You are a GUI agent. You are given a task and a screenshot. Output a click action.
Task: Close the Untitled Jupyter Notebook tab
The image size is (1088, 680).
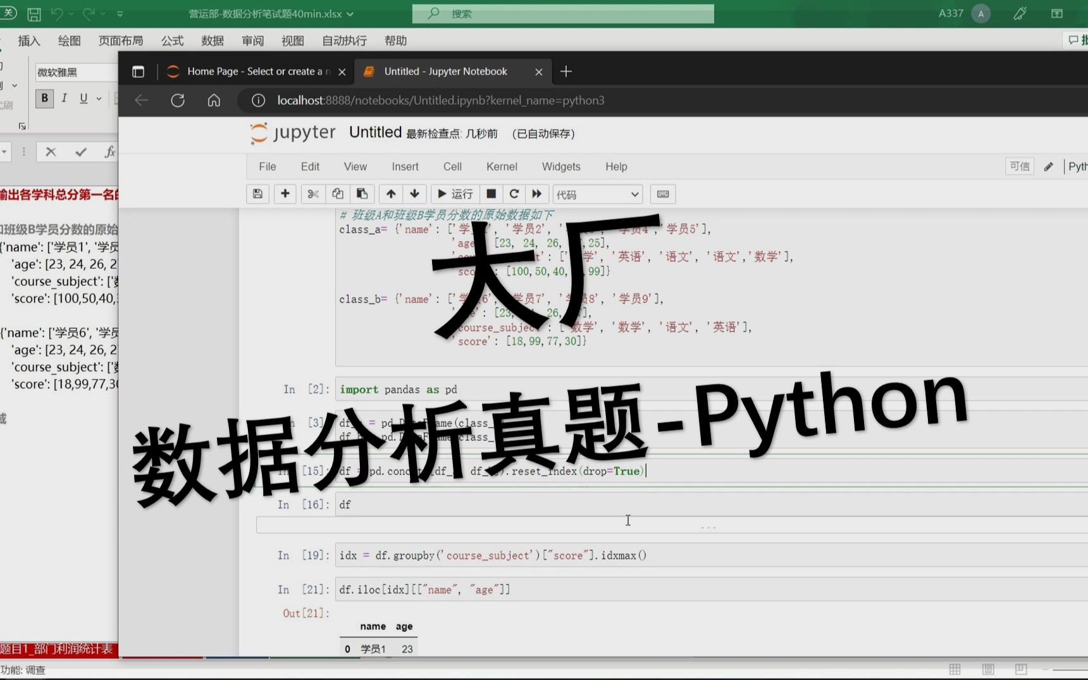click(539, 72)
